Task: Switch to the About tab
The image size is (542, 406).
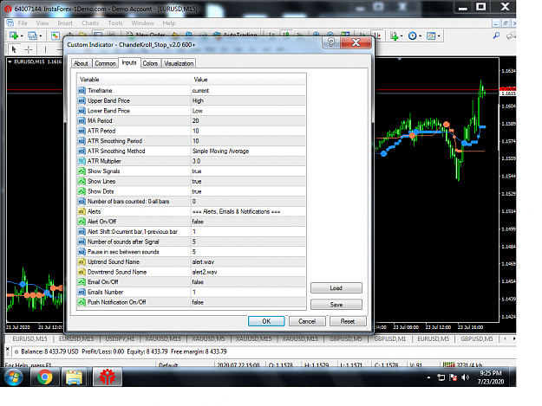Action: coord(81,63)
